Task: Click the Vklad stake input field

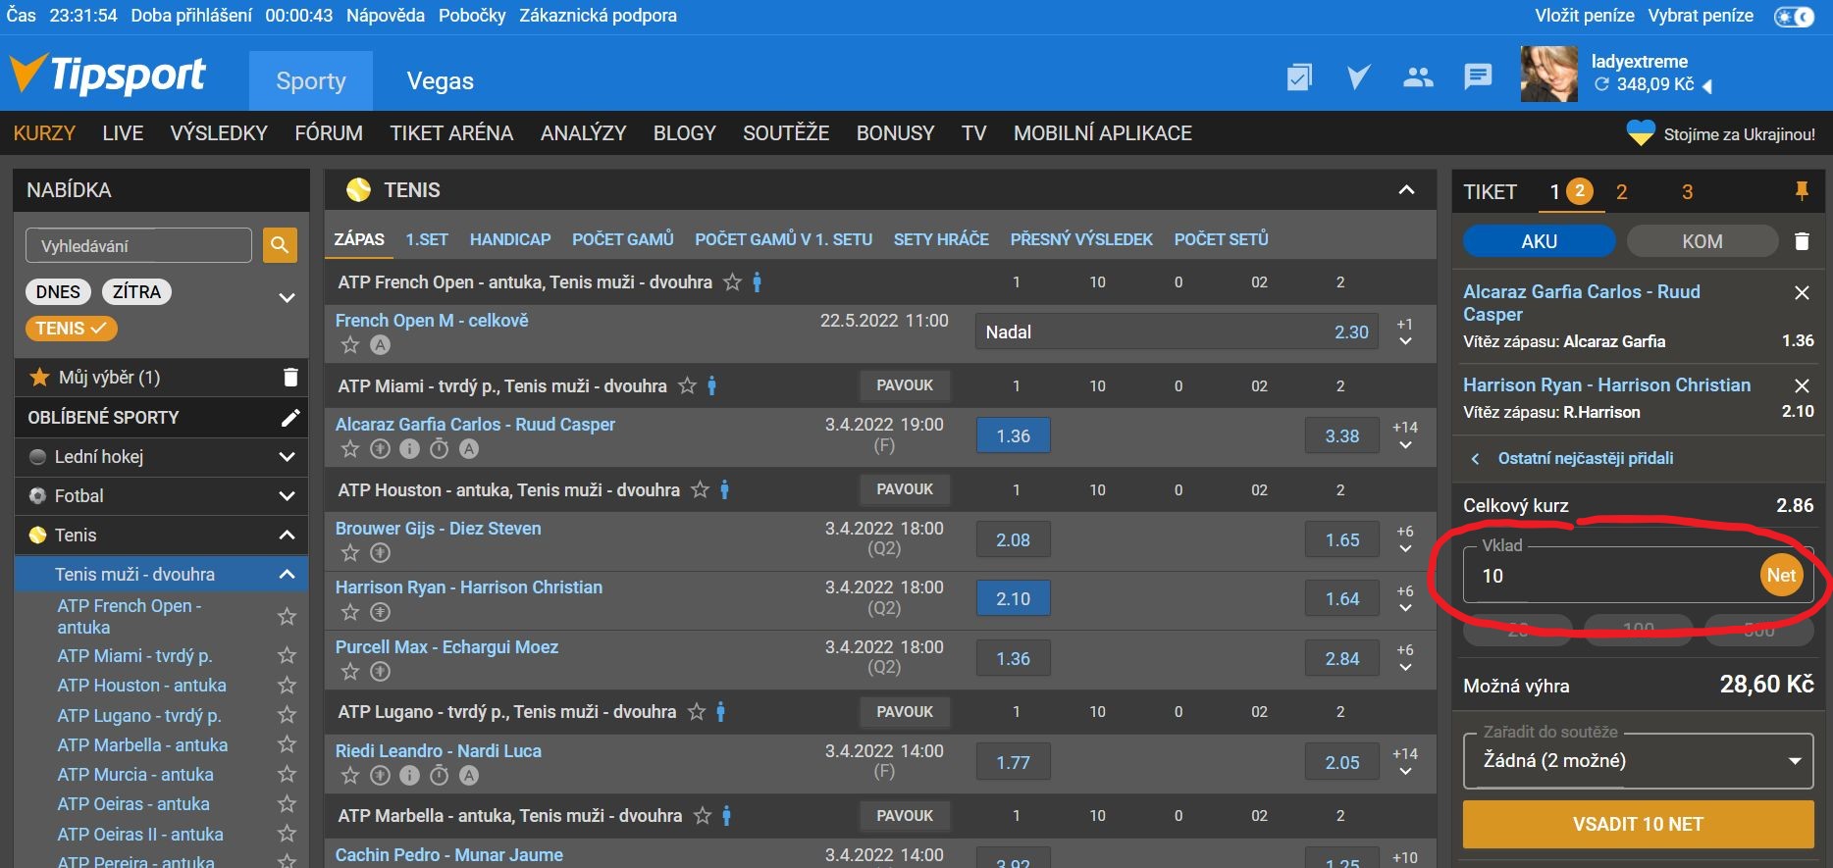Action: tap(1609, 576)
